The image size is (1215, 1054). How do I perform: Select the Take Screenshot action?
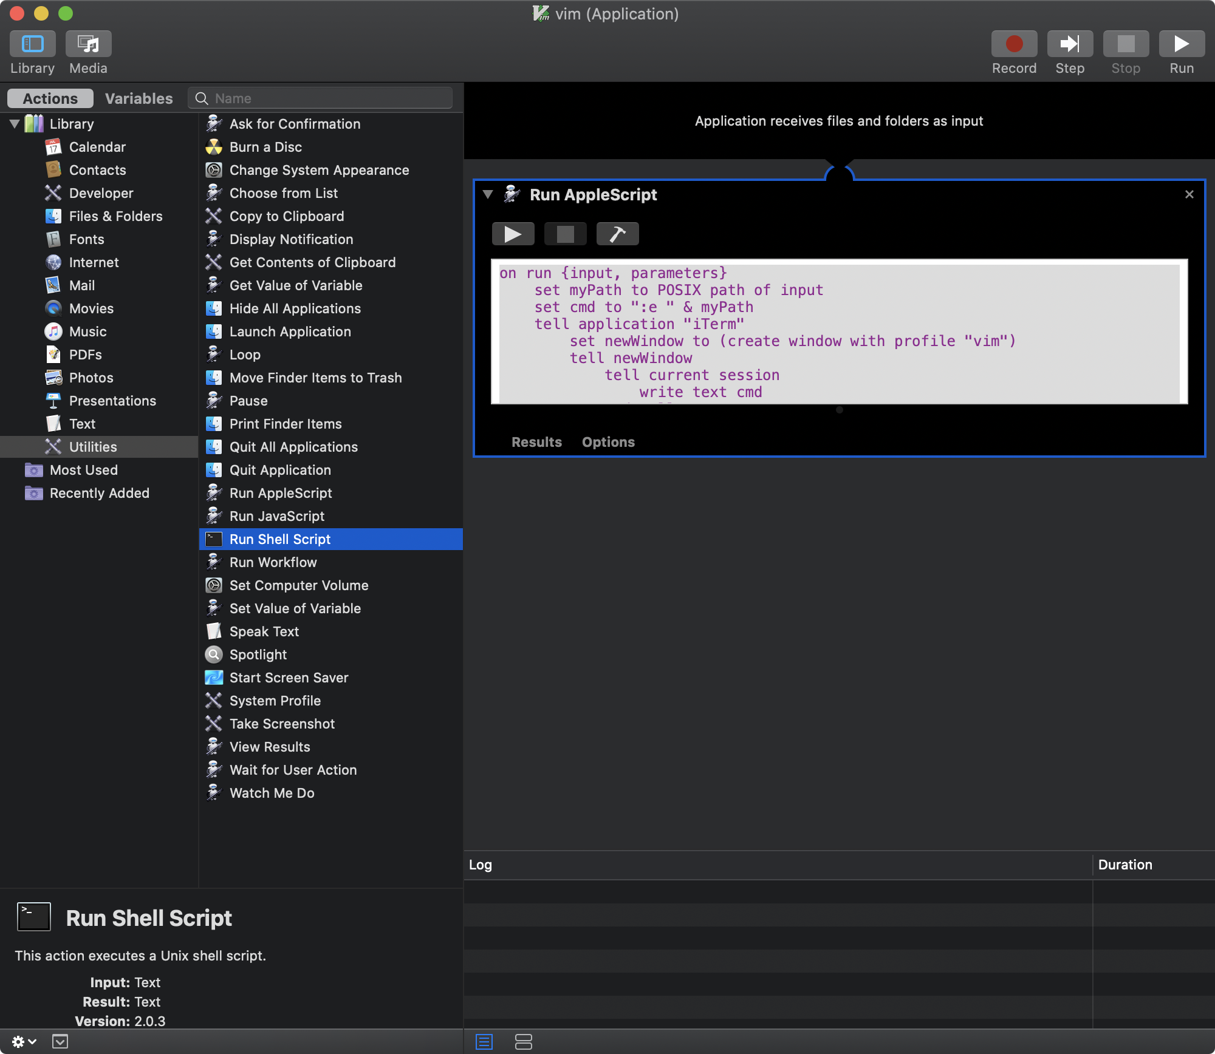point(331,724)
